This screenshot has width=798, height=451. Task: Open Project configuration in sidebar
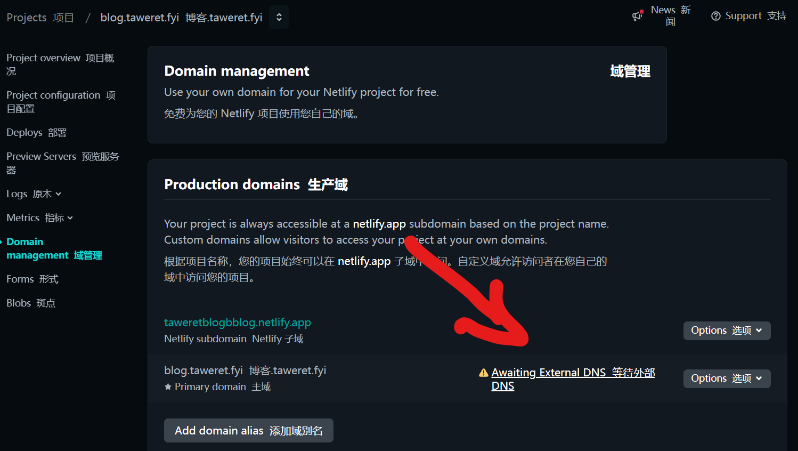[x=61, y=101]
